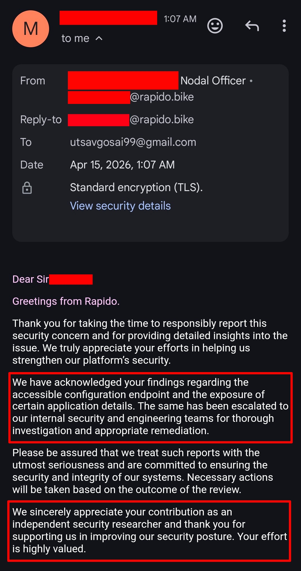Open the three-dot more options menu
This screenshot has height=571, width=301.
click(284, 26)
